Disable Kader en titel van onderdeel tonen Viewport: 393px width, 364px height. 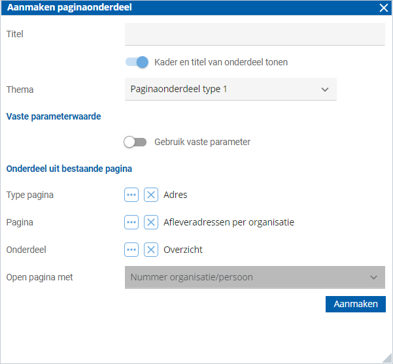(x=137, y=62)
